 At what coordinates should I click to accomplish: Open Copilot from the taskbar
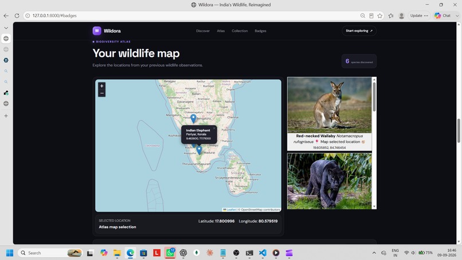click(x=104, y=253)
